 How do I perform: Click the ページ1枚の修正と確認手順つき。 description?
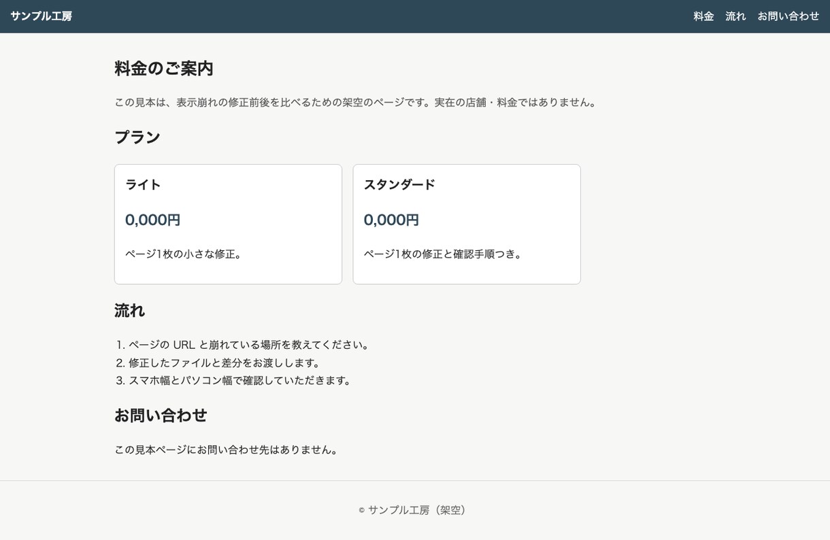click(x=445, y=254)
